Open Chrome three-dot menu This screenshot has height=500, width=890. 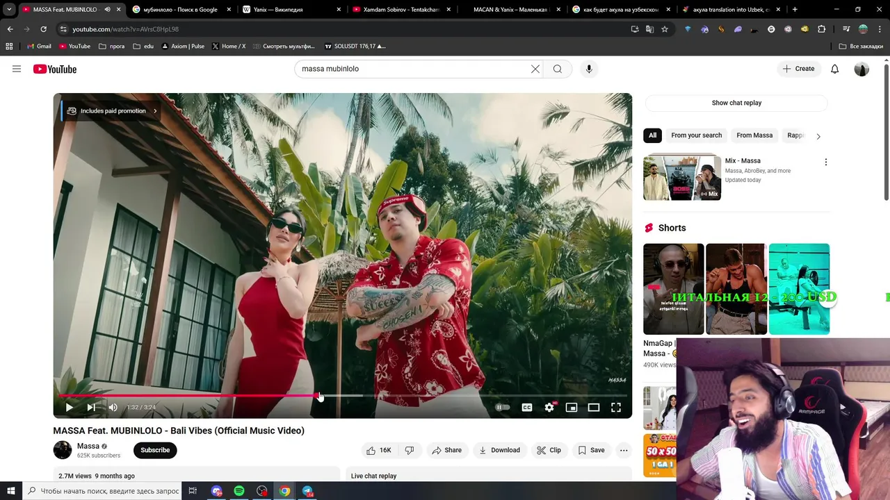coord(880,29)
